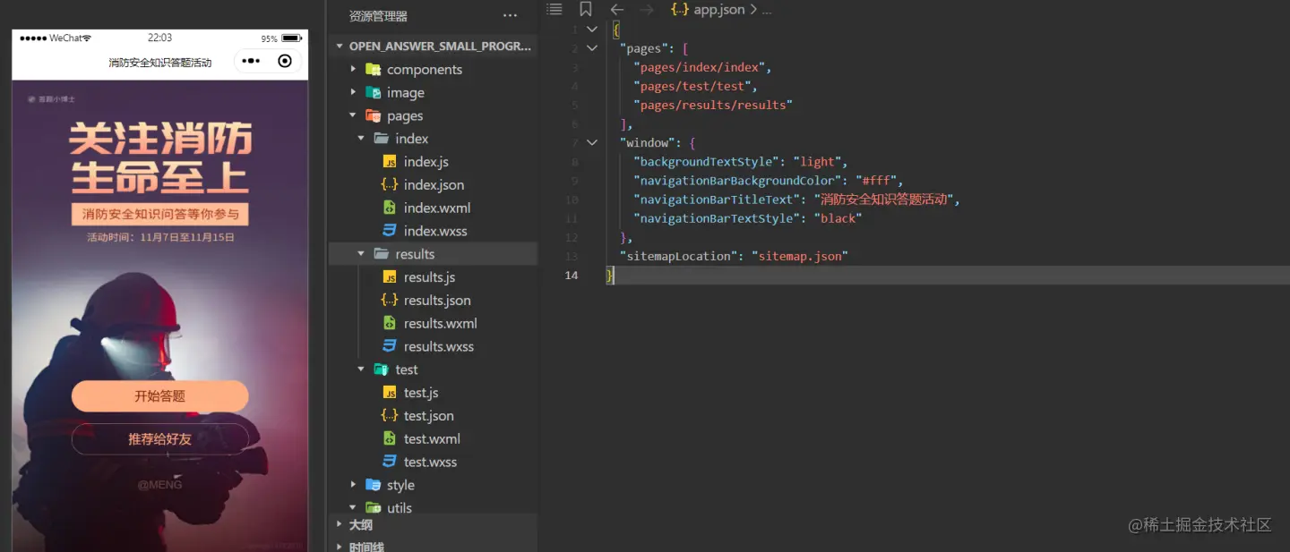The image size is (1290, 552).
Task: Expand the components folder arrow
Action: click(x=353, y=69)
